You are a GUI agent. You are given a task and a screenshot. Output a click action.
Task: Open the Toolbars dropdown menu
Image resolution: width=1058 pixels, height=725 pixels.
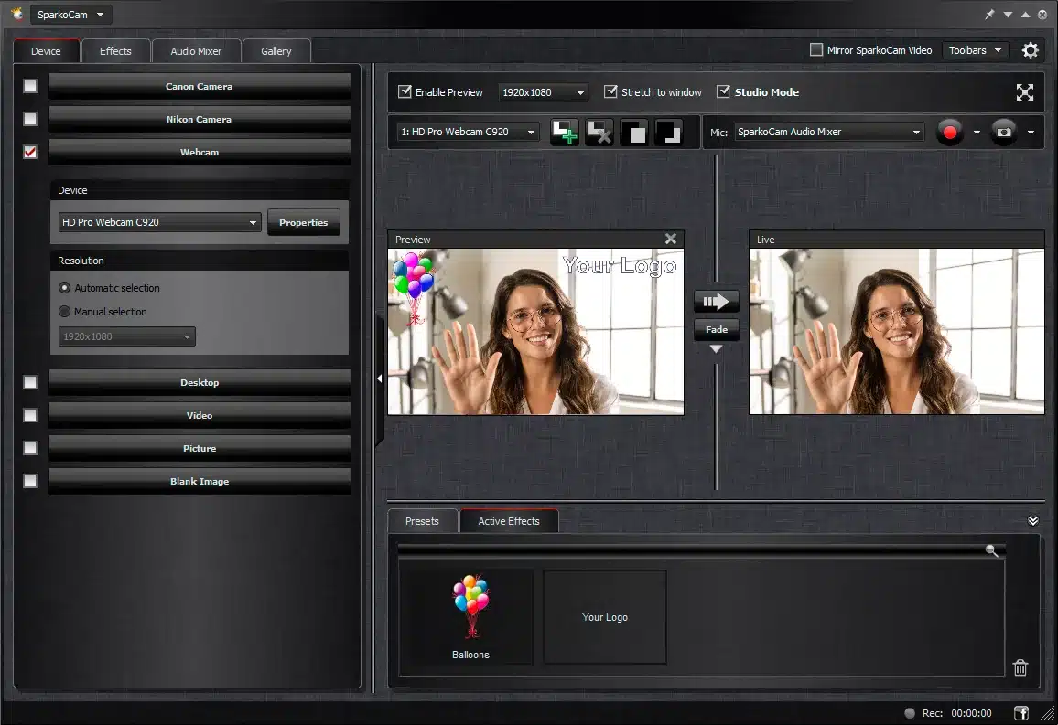tap(975, 50)
